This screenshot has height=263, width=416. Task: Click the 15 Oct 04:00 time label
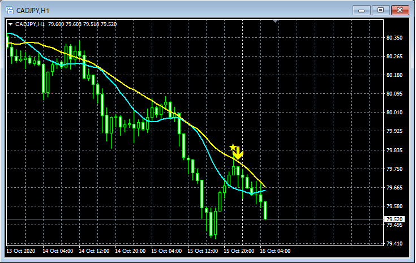166,251
